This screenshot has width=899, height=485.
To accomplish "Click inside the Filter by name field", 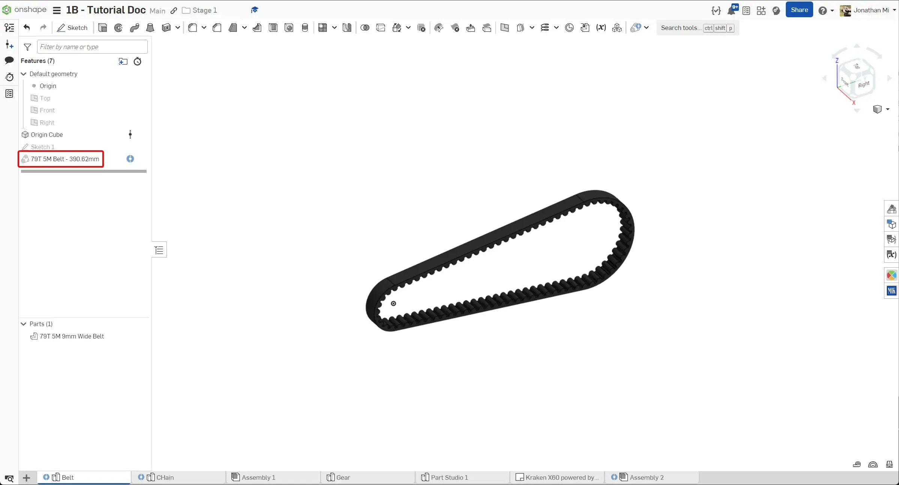I will 92,46.
